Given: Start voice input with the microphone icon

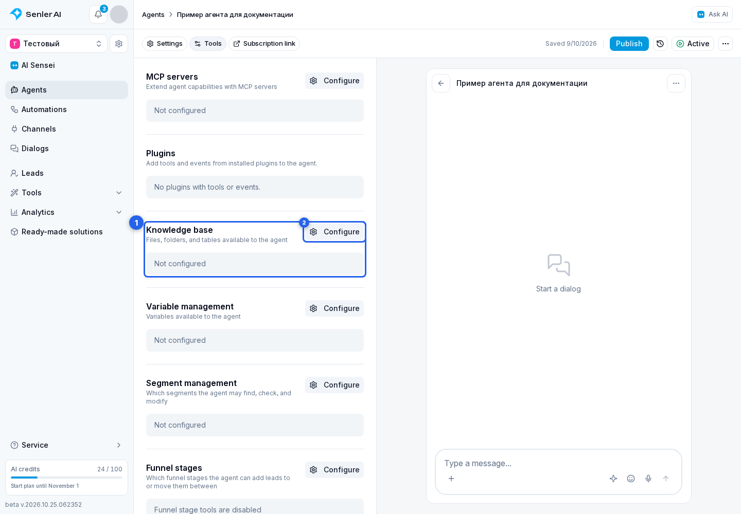Looking at the screenshot, I should click(x=648, y=479).
